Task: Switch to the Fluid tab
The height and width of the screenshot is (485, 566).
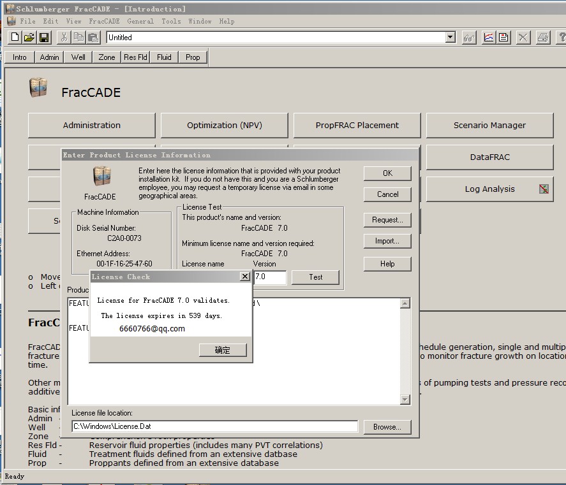Action: coord(164,57)
